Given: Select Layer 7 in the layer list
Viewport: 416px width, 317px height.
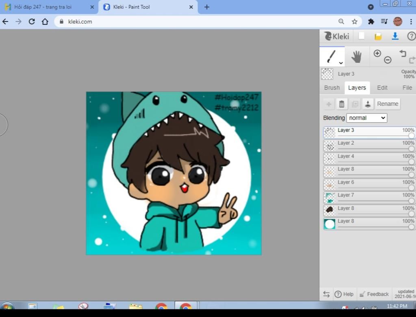Looking at the screenshot, I should tap(369, 197).
